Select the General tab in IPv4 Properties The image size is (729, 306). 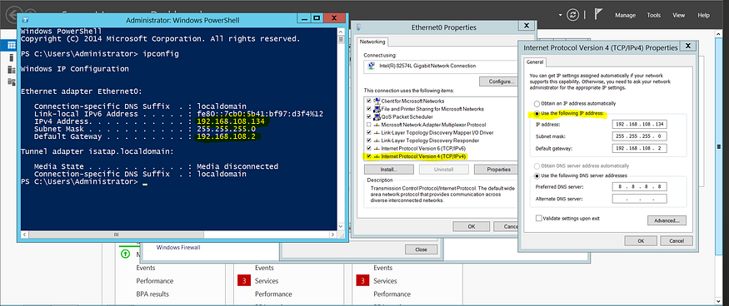click(535, 62)
